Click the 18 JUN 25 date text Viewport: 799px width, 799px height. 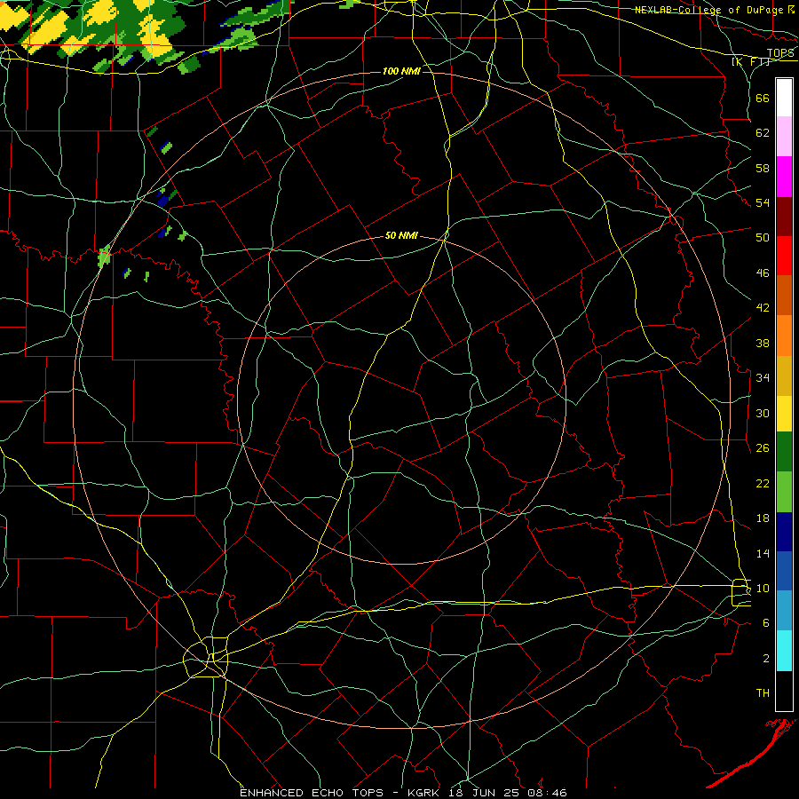pos(486,793)
